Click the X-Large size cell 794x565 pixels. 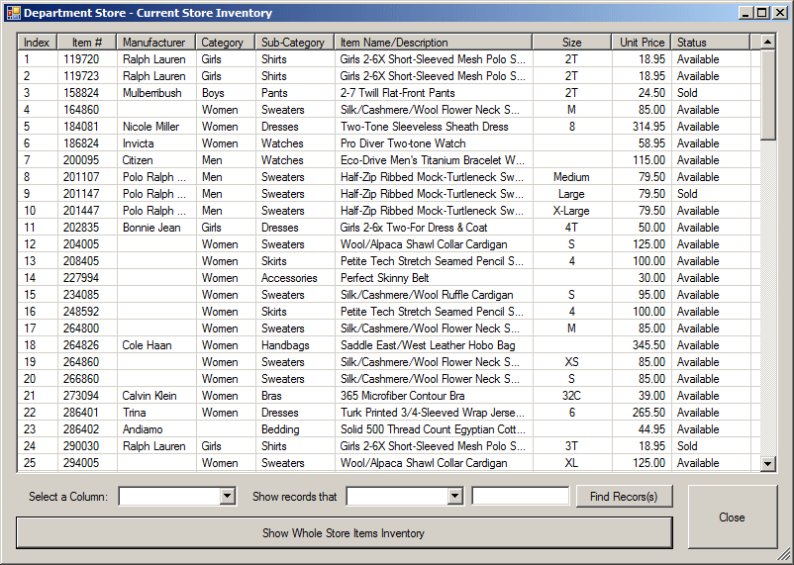pos(571,211)
